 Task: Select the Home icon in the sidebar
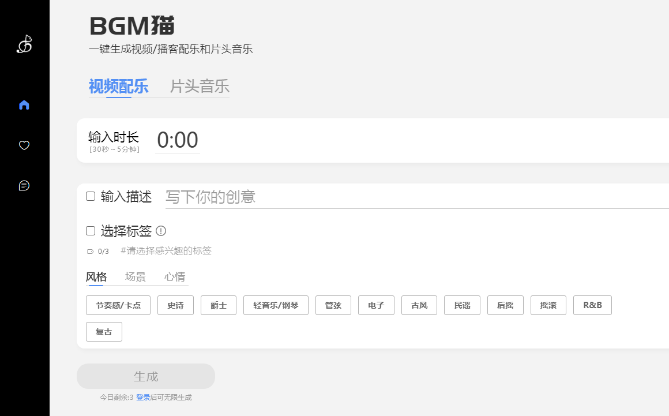(24, 104)
